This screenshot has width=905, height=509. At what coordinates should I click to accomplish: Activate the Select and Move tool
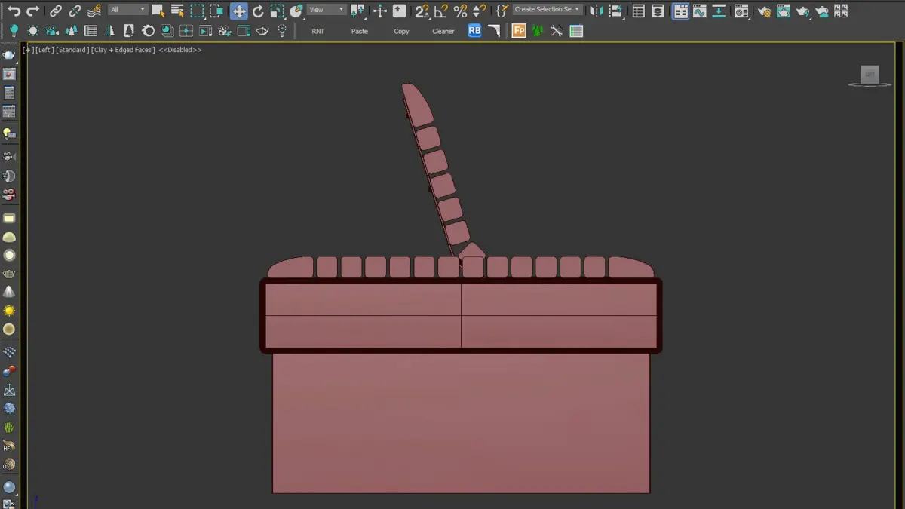pos(238,11)
